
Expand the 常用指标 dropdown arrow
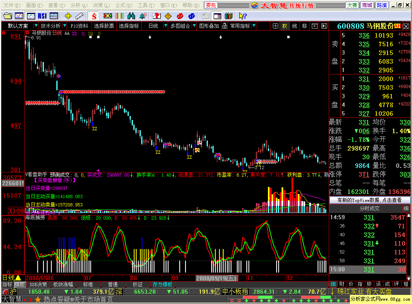(x=254, y=26)
